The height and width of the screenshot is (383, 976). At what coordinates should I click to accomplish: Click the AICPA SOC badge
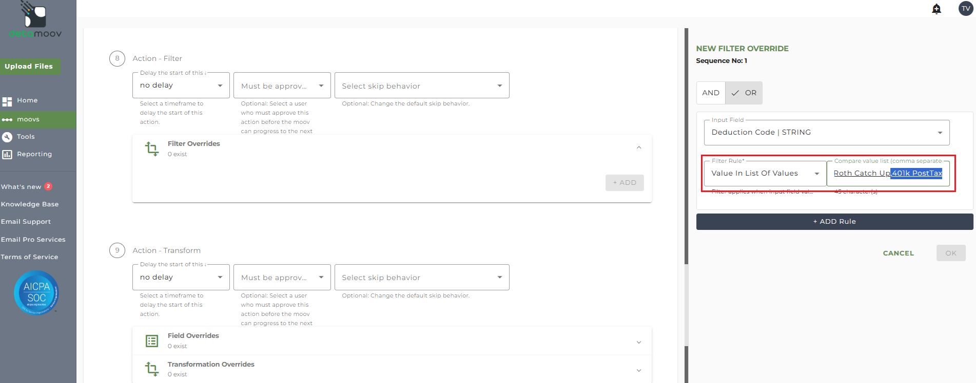pos(36,292)
